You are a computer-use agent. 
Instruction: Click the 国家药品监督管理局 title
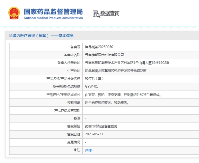[53, 12]
